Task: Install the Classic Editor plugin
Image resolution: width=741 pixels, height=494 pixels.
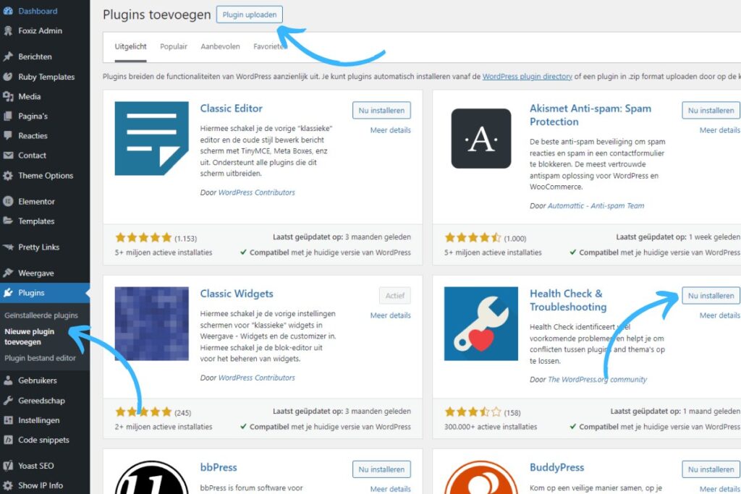Action: click(381, 111)
